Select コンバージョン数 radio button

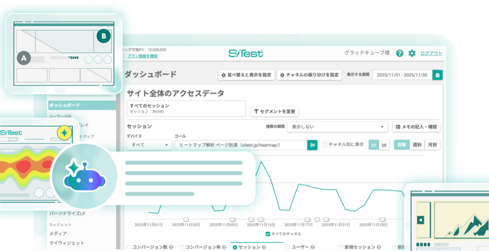click(129, 247)
